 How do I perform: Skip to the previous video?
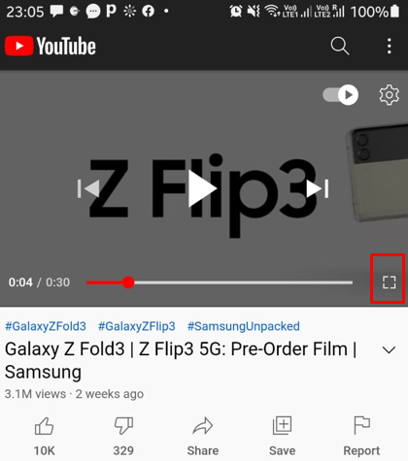(x=88, y=188)
